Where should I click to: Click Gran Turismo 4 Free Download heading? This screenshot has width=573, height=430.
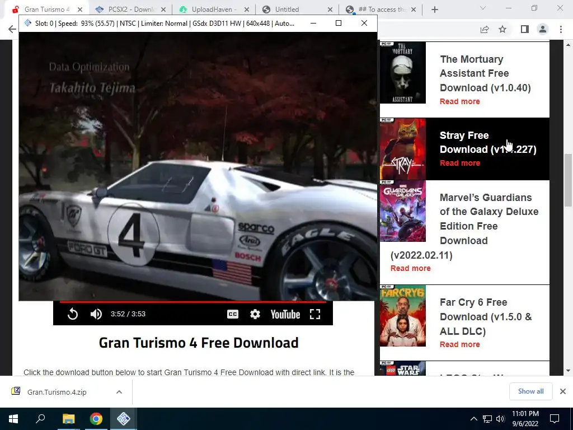click(199, 343)
